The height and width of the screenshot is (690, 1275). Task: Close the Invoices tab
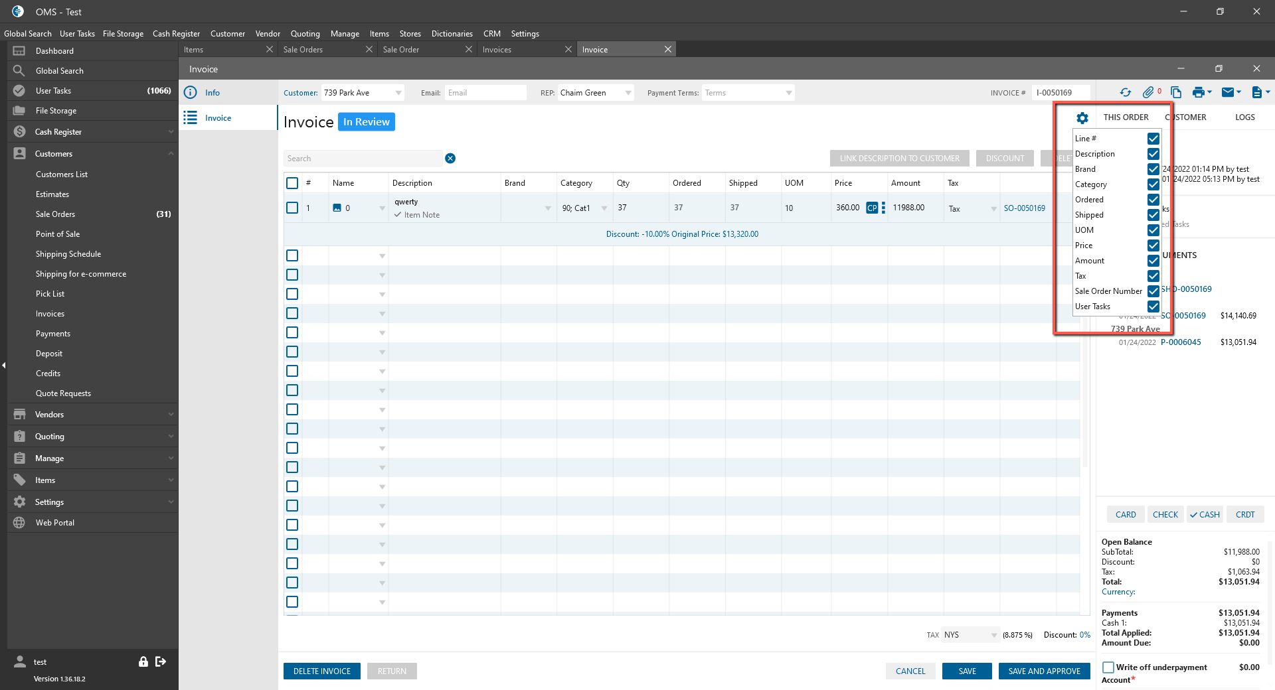pyautogui.click(x=568, y=50)
